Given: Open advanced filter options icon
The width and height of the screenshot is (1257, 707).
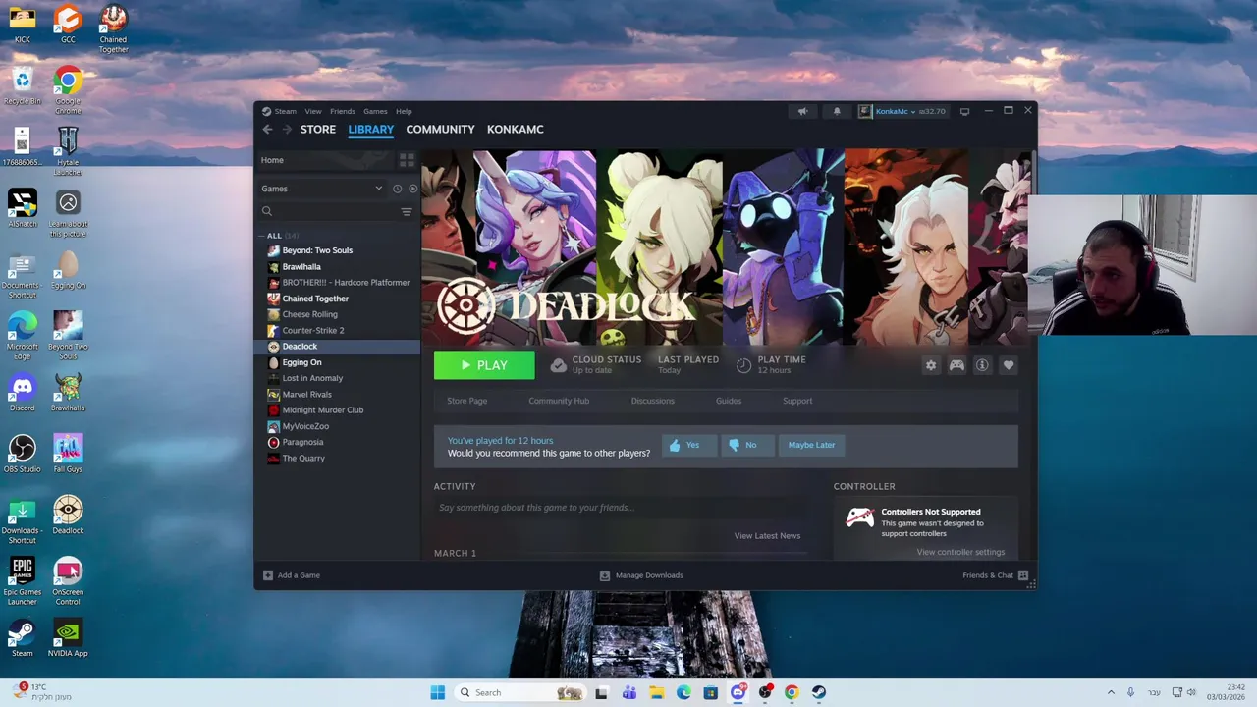Looking at the screenshot, I should pyautogui.click(x=407, y=211).
